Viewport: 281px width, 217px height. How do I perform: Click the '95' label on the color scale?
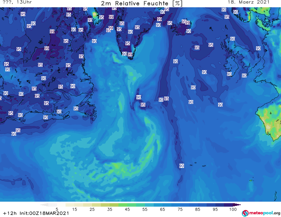point(215,209)
